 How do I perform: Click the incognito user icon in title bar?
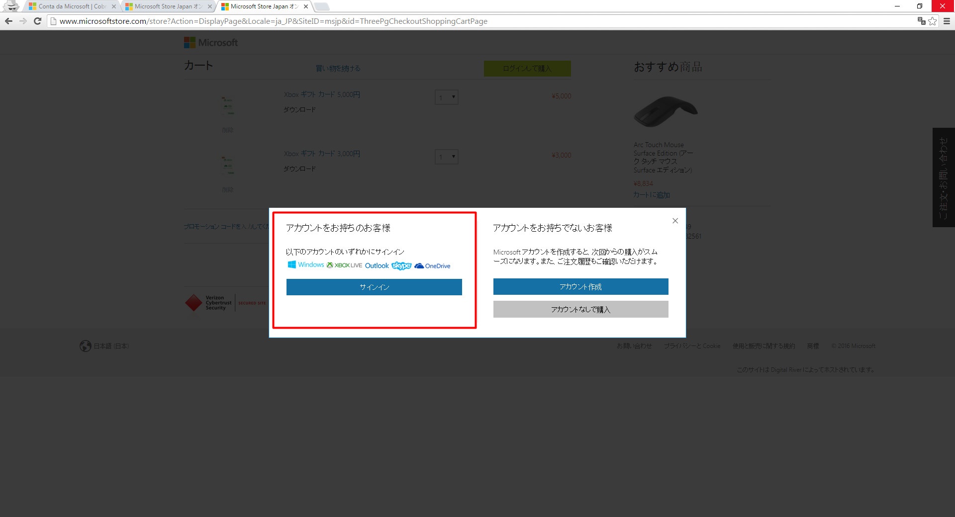[x=11, y=6]
